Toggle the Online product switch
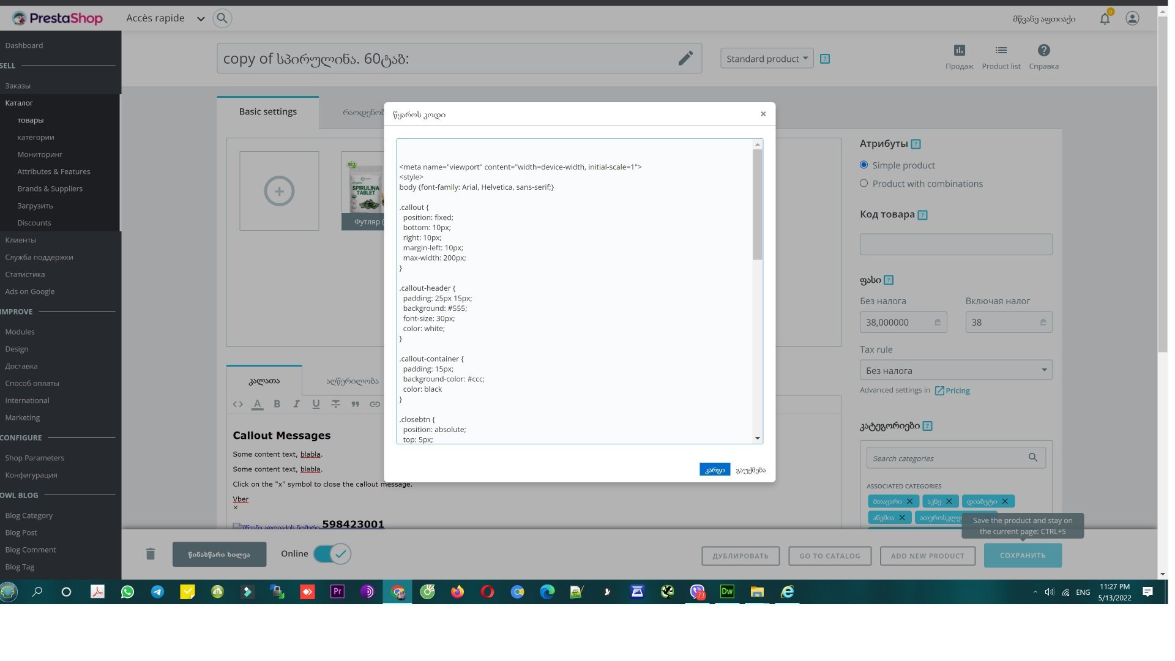Viewport: 1175px width, 661px height. [x=332, y=554]
